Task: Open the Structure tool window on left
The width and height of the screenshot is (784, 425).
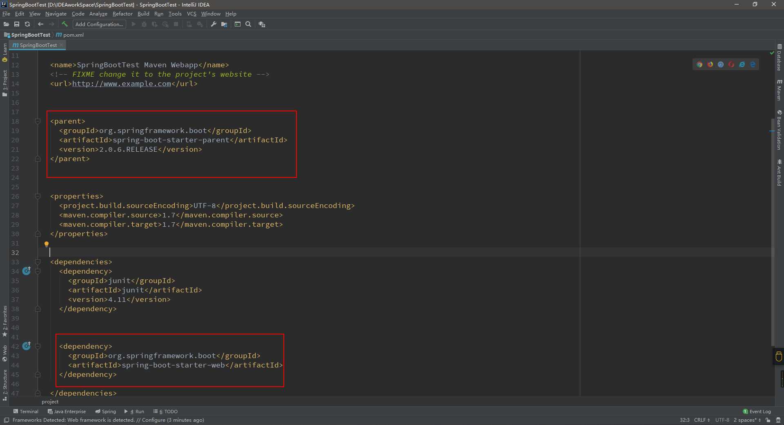Action: [5, 385]
